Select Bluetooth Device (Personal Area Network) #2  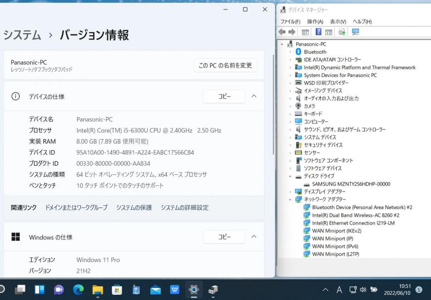[362, 207]
